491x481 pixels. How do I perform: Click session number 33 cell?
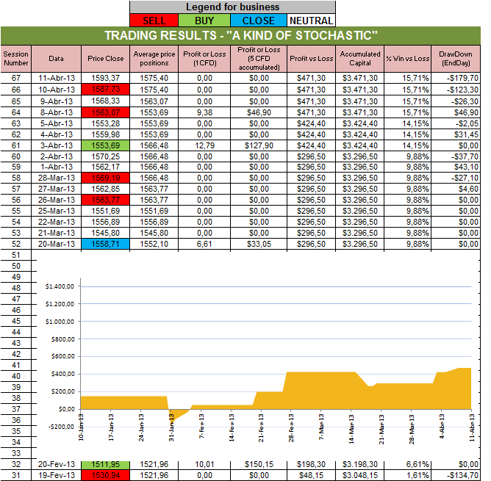click(x=16, y=453)
